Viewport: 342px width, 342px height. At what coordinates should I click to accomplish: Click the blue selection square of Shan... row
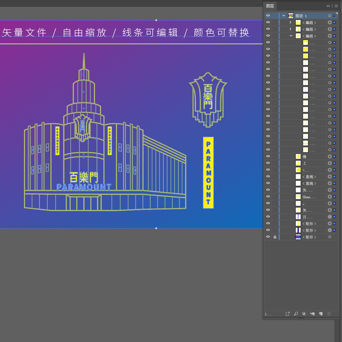coord(334,197)
